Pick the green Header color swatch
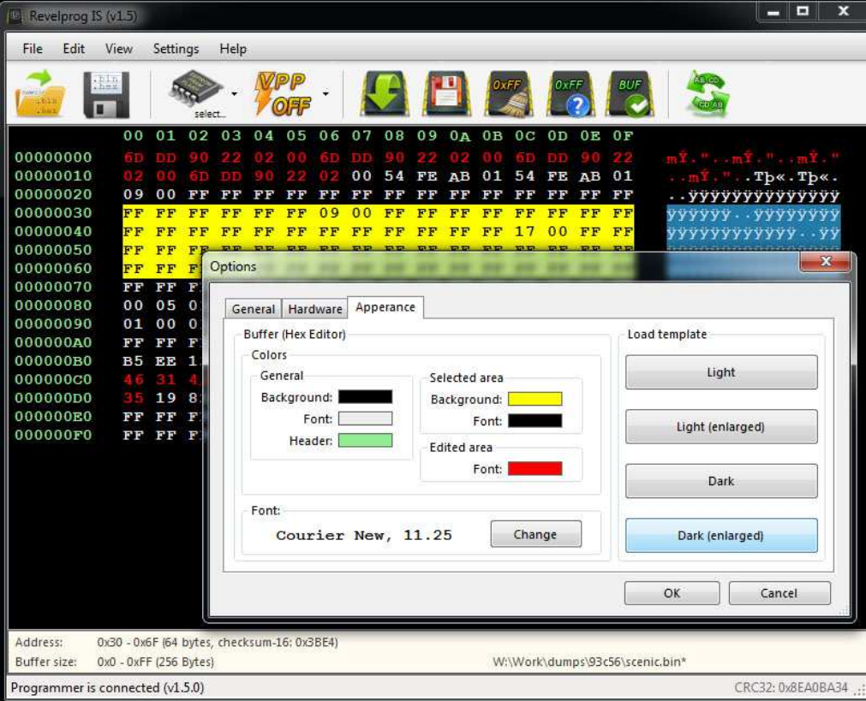The image size is (866, 701). coord(365,441)
